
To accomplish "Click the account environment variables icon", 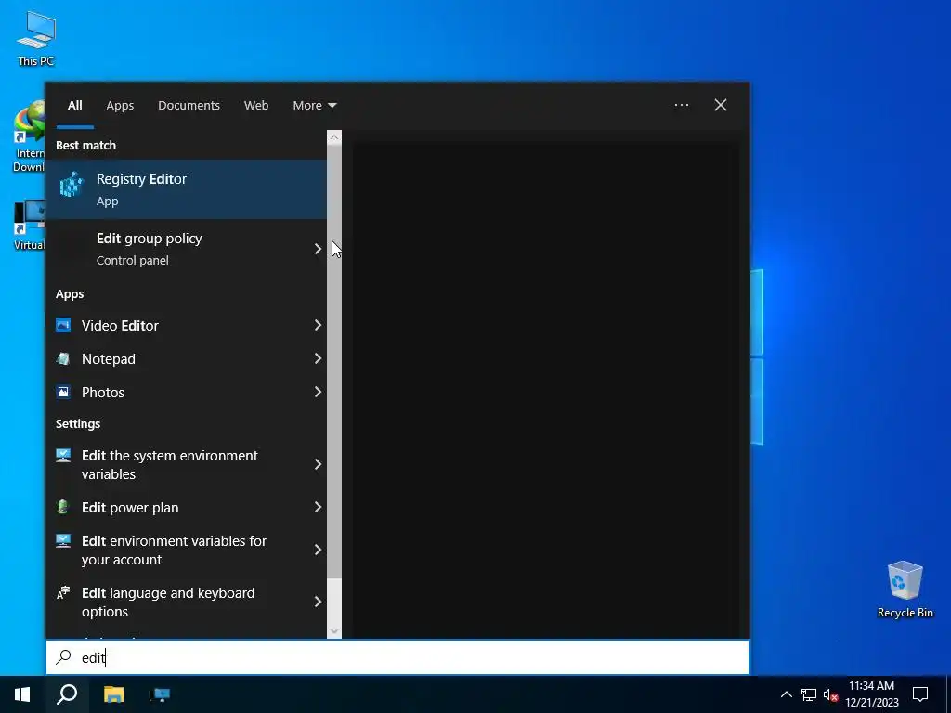I will [63, 541].
